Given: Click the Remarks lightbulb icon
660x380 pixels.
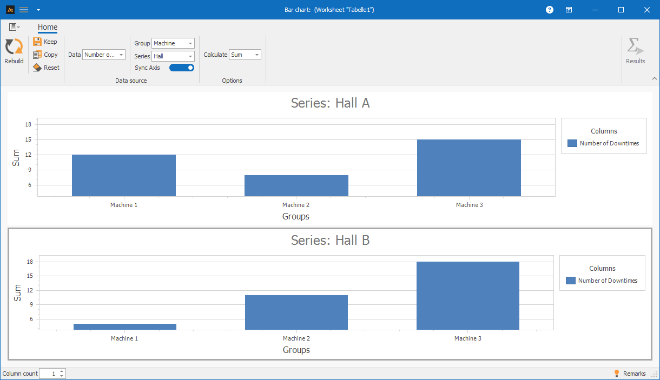Looking at the screenshot, I should pos(616,374).
